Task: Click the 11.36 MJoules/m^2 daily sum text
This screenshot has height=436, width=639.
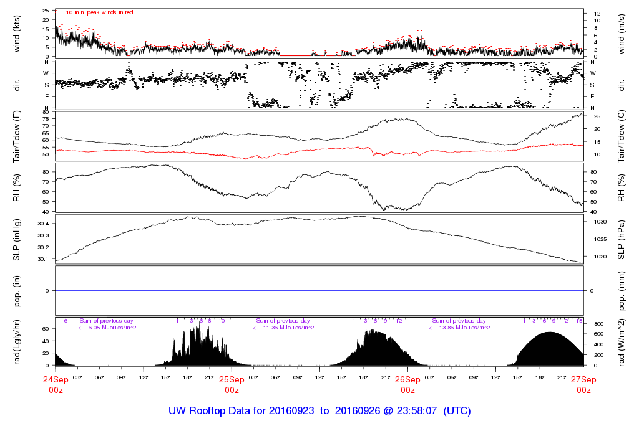Action: [283, 328]
